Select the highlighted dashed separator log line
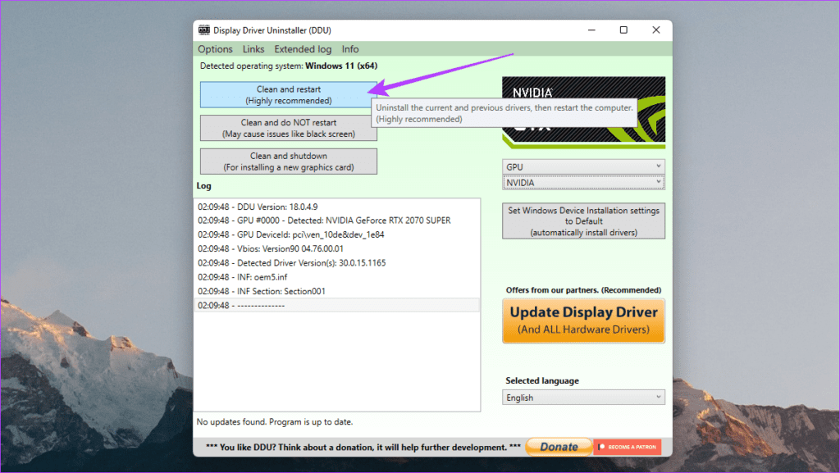Viewport: 840px width, 473px height. [x=262, y=305]
